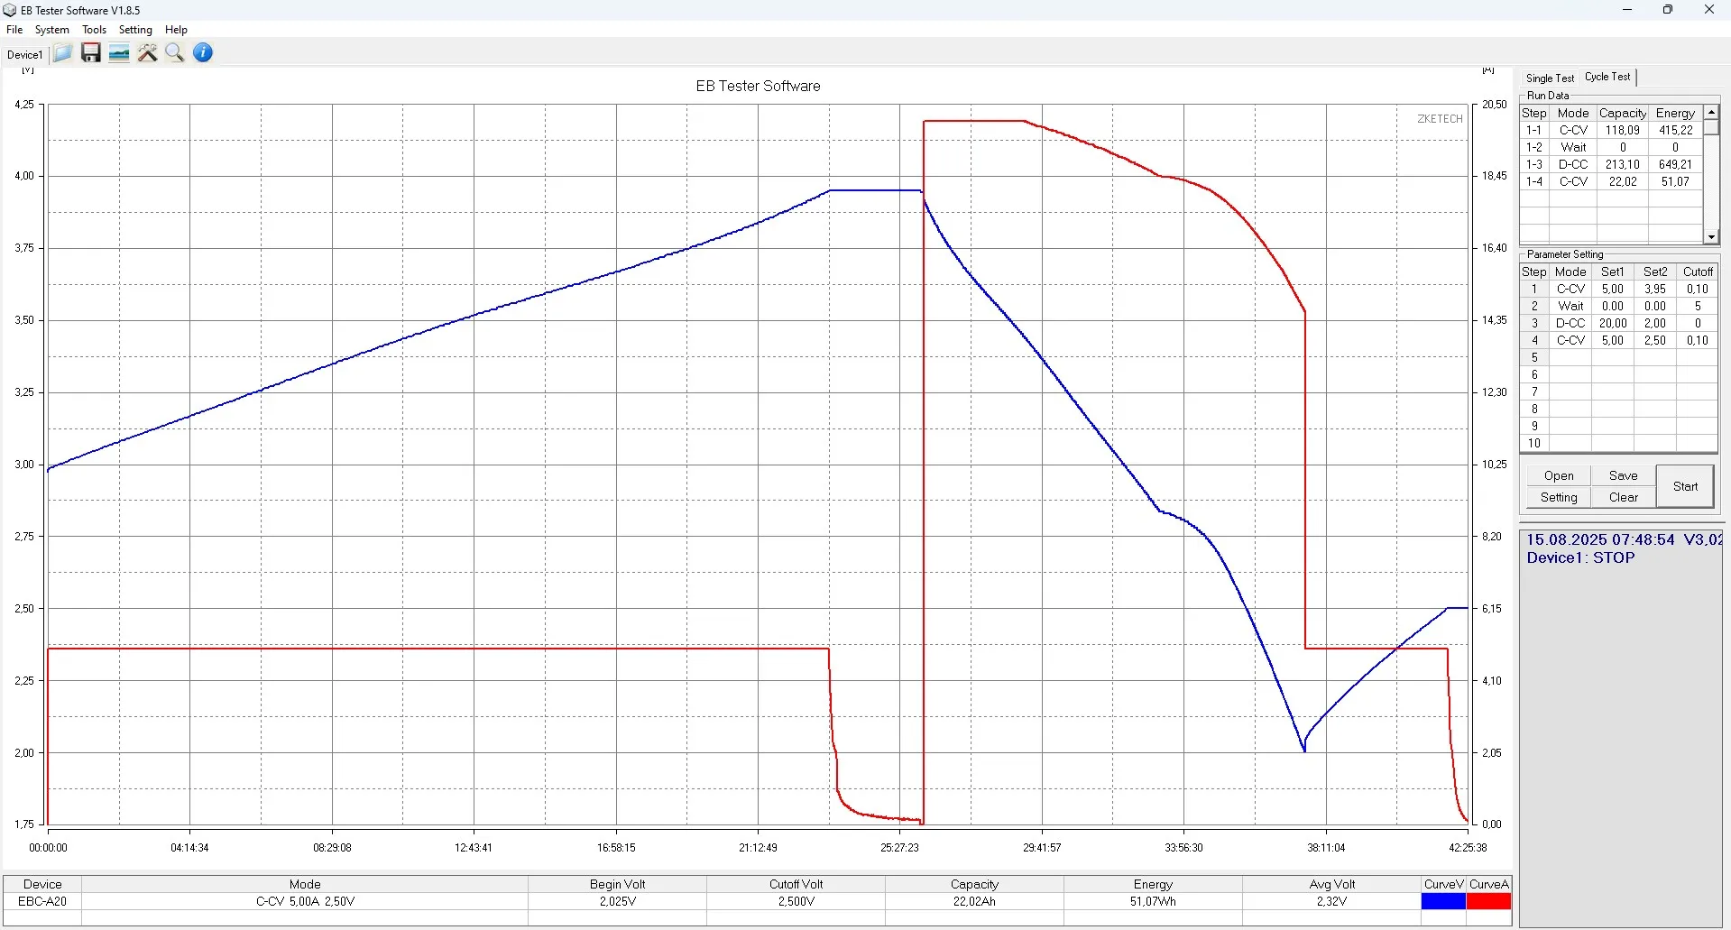
Task: Click the magnifying glass icon
Action: tap(175, 53)
